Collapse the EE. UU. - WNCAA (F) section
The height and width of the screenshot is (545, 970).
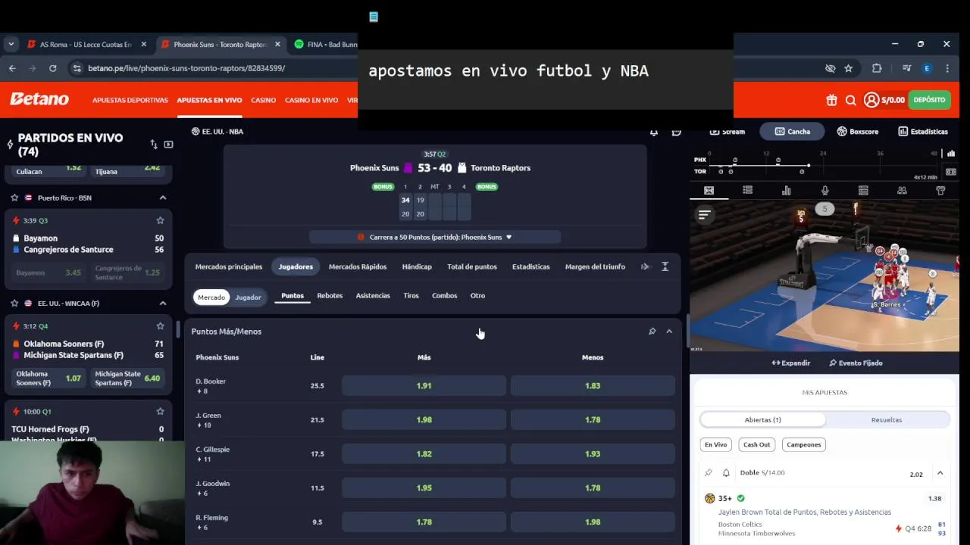(162, 304)
